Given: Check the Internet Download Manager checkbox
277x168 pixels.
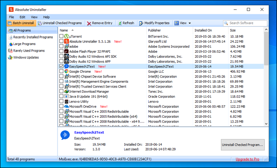Looking at the screenshot, I should [61, 91].
